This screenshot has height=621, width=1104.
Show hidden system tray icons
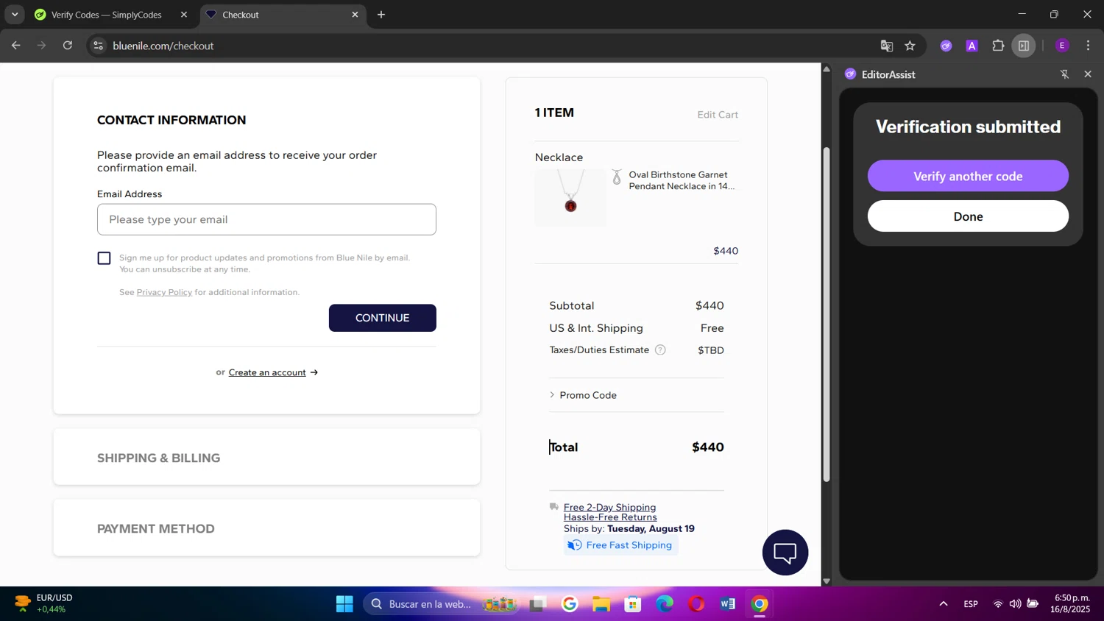click(x=943, y=604)
